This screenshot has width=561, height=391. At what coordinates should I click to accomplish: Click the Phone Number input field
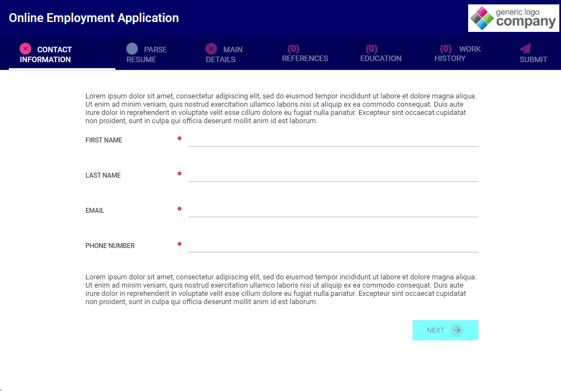(x=333, y=246)
